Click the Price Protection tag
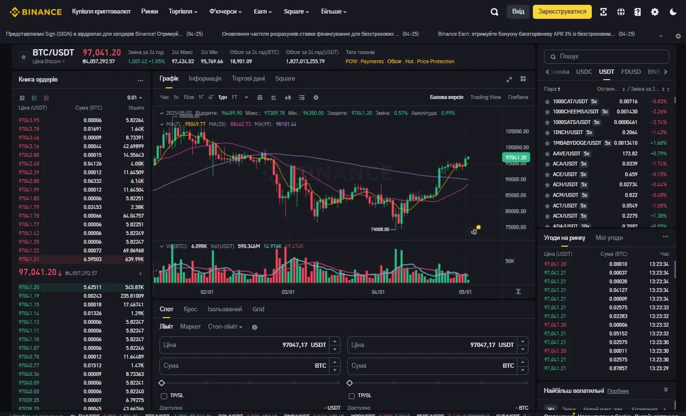This screenshot has height=416, width=686. coord(436,62)
